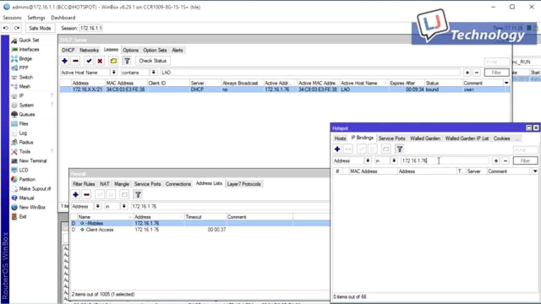Add firewall address list entry plus icon
Screen dimensions: 541x304
(x=76, y=195)
